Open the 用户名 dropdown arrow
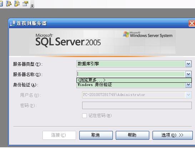The height and width of the screenshot is (148, 195). click(x=189, y=95)
